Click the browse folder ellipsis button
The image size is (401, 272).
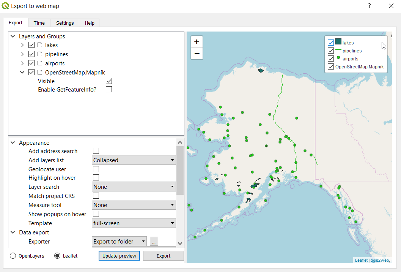tap(154, 241)
